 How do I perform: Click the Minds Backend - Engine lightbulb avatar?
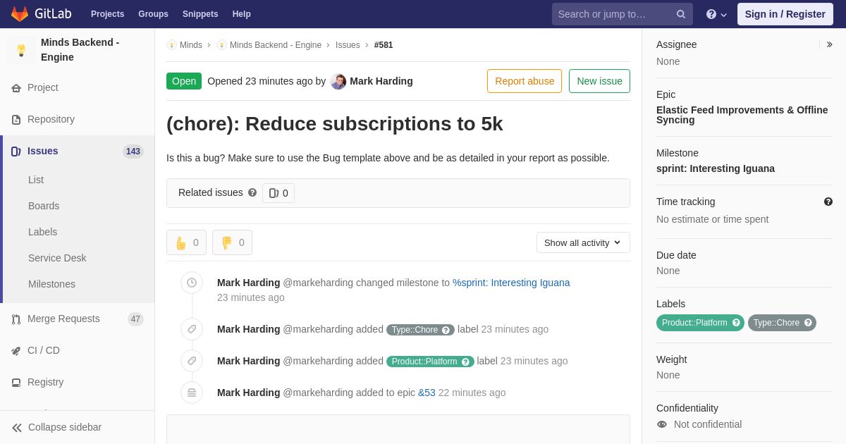point(21,50)
